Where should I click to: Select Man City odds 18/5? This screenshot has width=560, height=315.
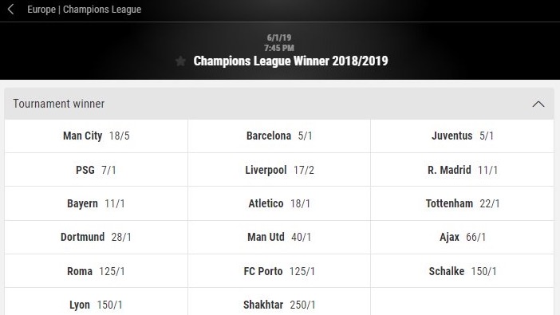pos(96,136)
